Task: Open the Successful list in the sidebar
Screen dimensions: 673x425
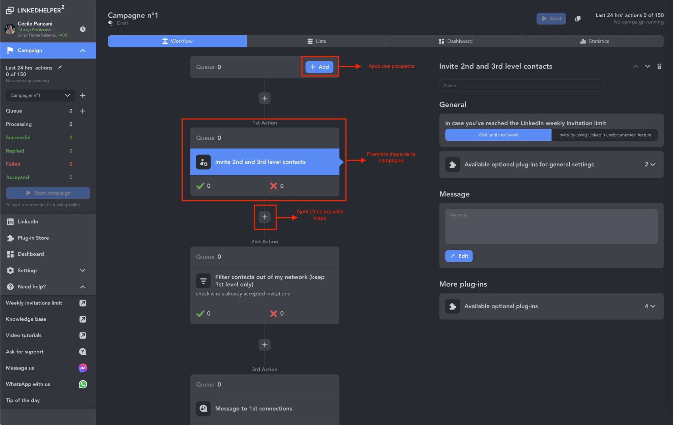Action: click(39, 137)
